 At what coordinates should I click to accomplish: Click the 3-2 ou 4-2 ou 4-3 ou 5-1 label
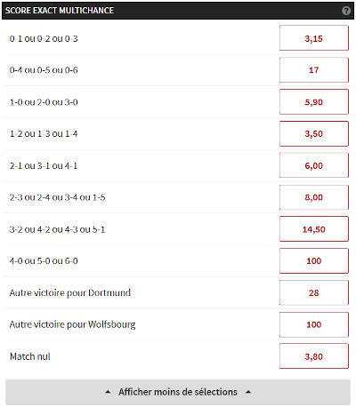(x=57, y=229)
